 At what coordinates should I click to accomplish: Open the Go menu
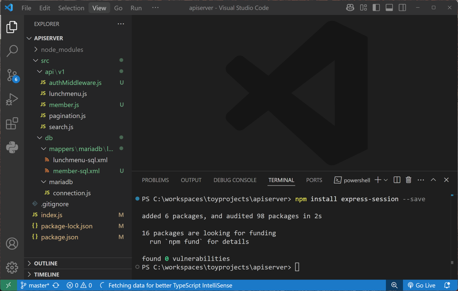[x=118, y=8]
